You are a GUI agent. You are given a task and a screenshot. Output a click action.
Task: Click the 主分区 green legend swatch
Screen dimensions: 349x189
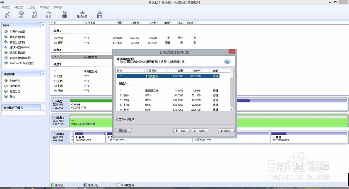click(52, 185)
